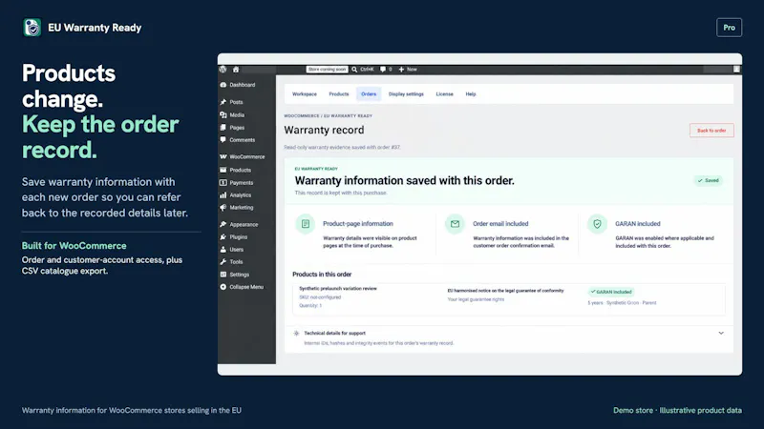Go to the License tab
Screen dimensions: 764x429
coord(444,93)
